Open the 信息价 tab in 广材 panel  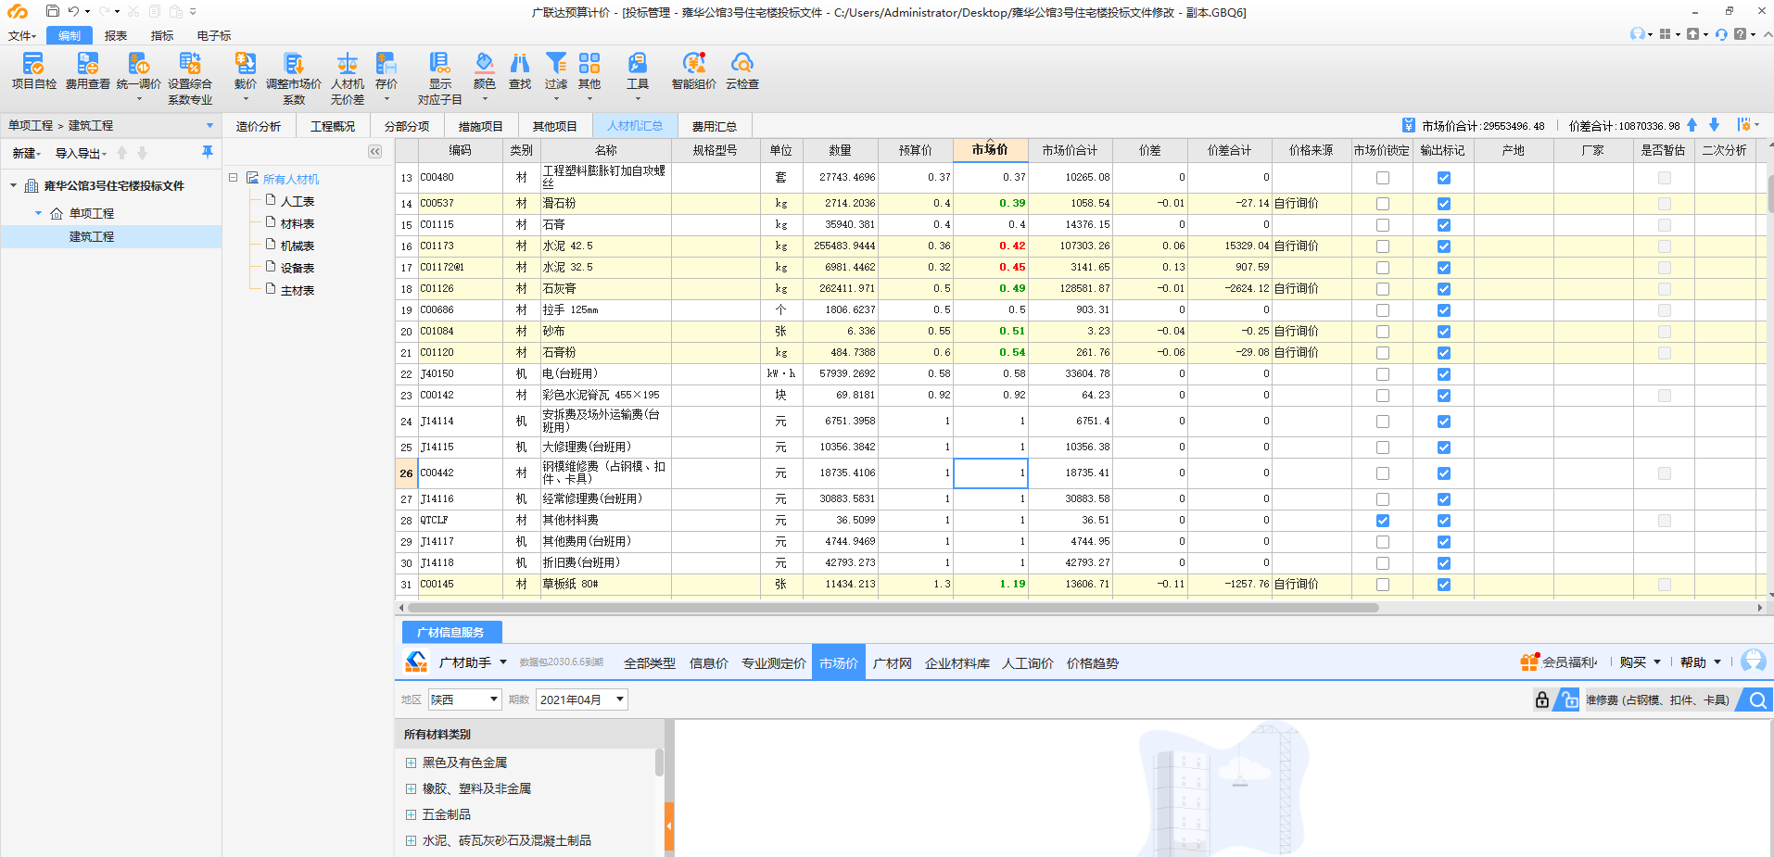click(709, 663)
